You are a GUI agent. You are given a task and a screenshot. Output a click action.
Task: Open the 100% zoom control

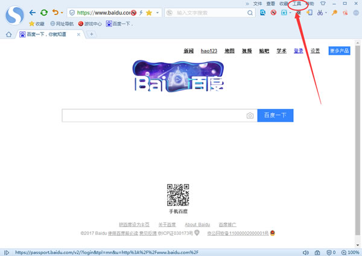[x=350, y=253]
